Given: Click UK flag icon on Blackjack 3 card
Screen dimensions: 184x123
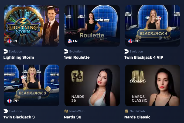Looking at the screenshot, I should click(x=9, y=101).
